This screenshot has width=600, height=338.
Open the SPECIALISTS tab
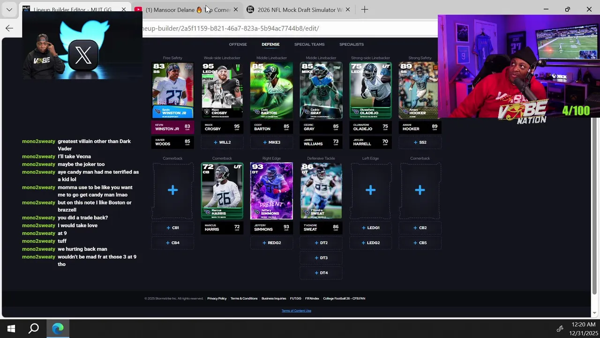pyautogui.click(x=352, y=45)
